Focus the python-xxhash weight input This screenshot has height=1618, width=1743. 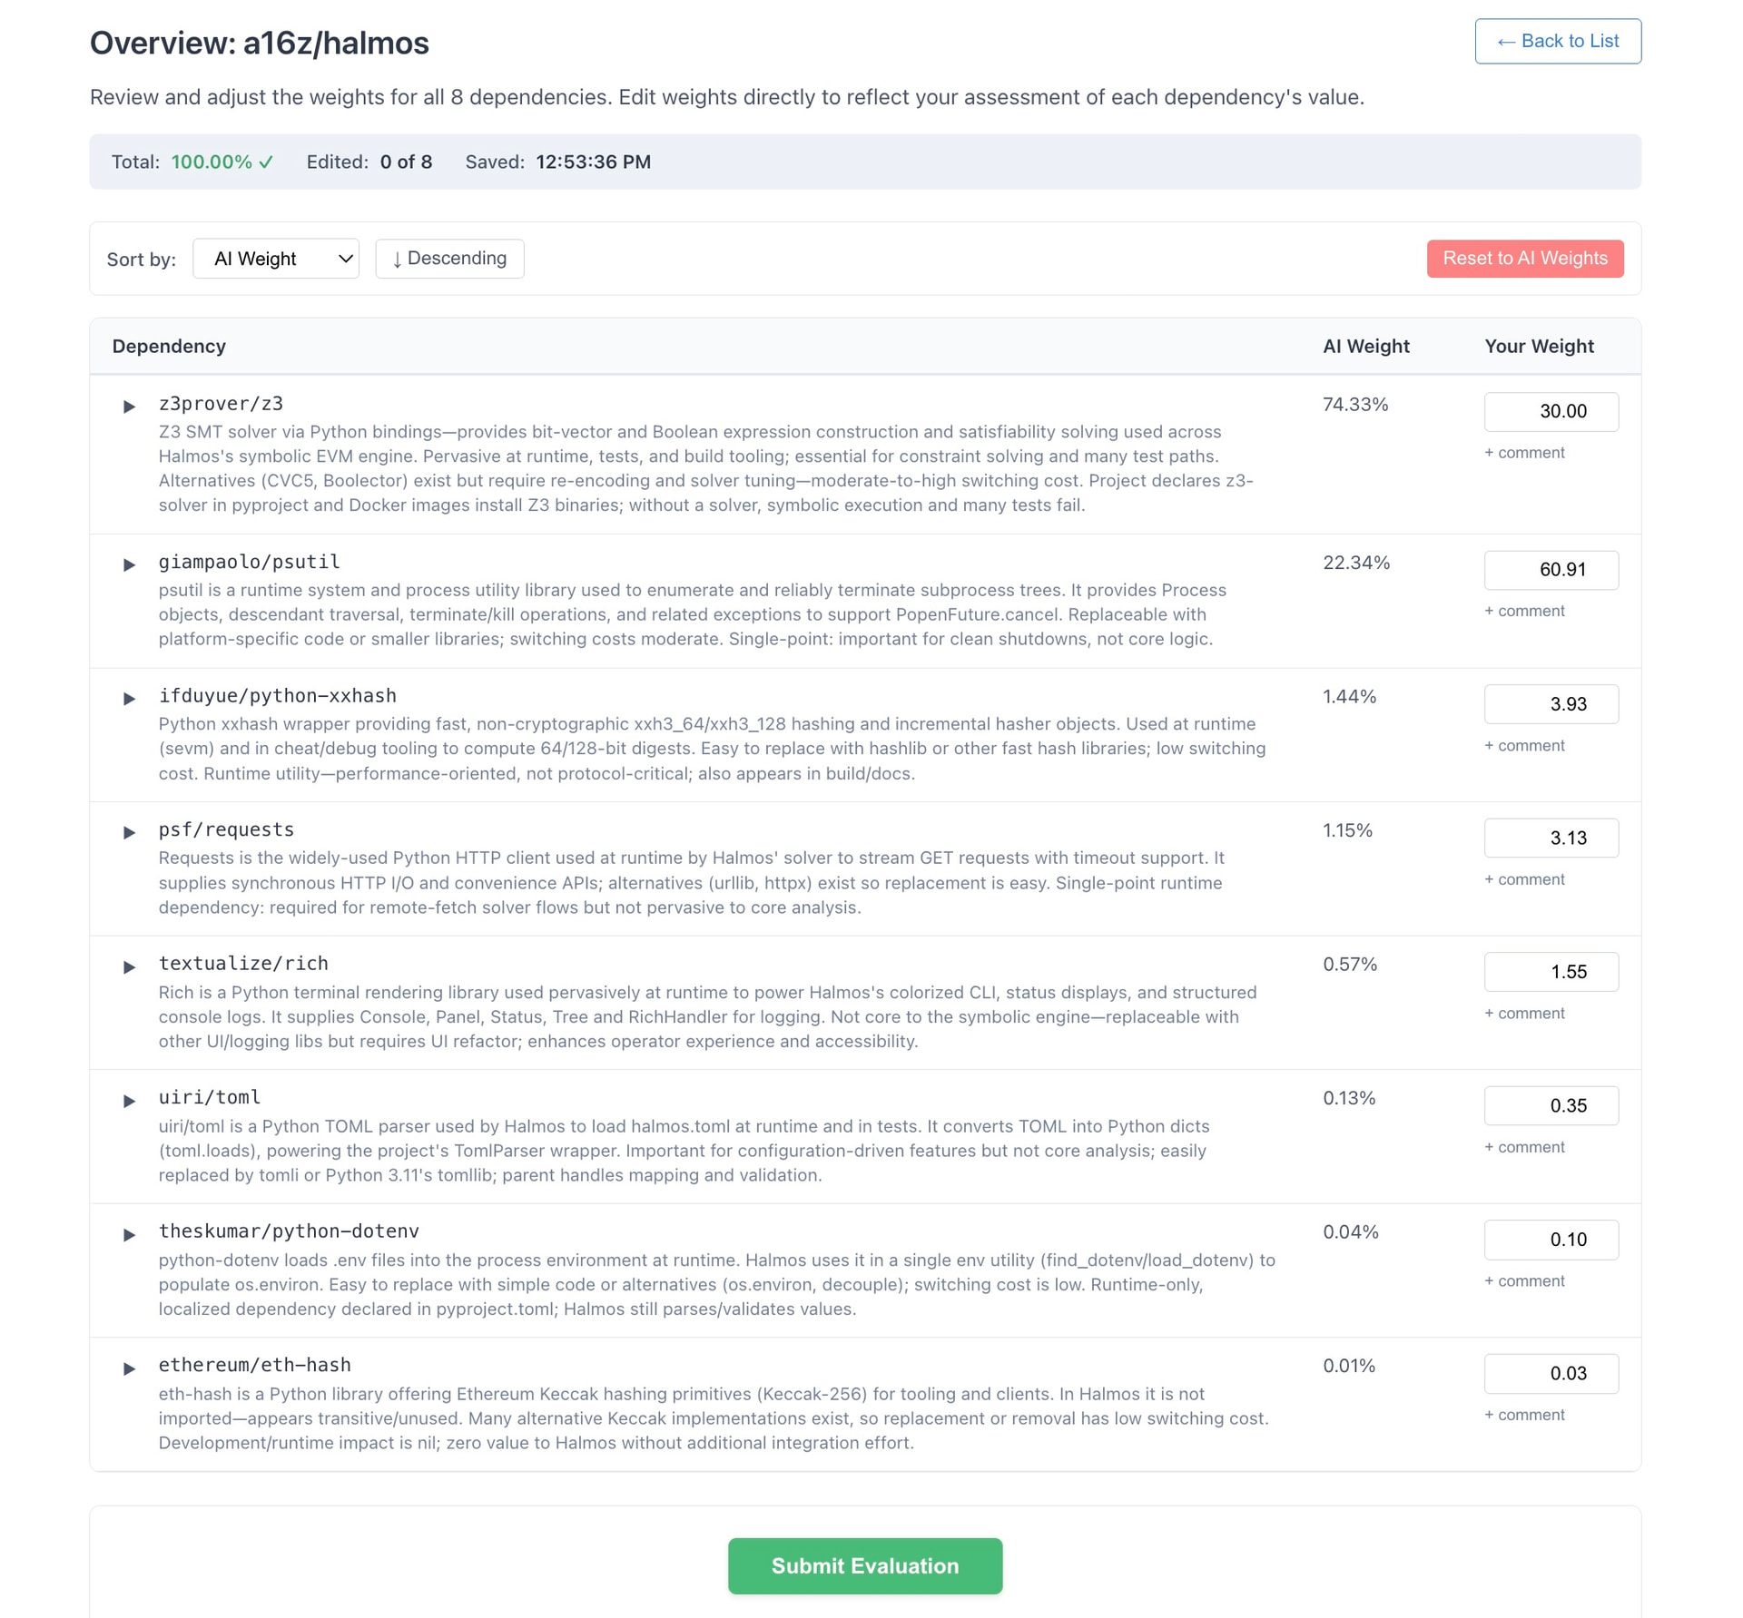tap(1551, 704)
